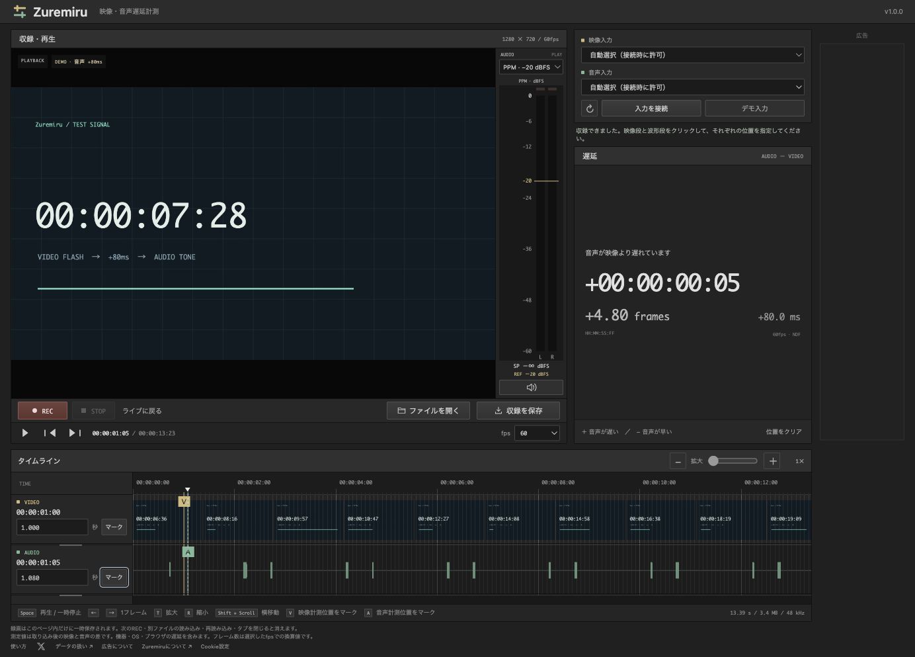Start recording with REC button
Screen dimensions: 915x657
43,411
